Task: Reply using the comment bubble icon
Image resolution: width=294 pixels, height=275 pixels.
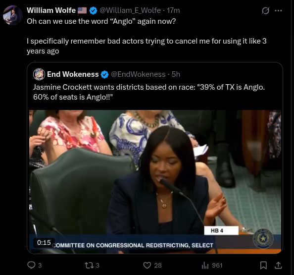Action: pyautogui.click(x=31, y=265)
